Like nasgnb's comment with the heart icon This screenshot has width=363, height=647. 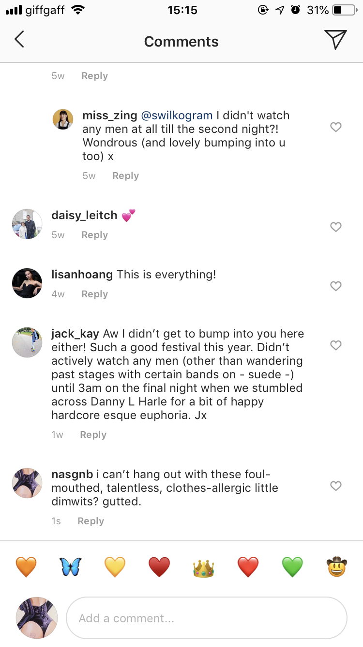tap(336, 486)
